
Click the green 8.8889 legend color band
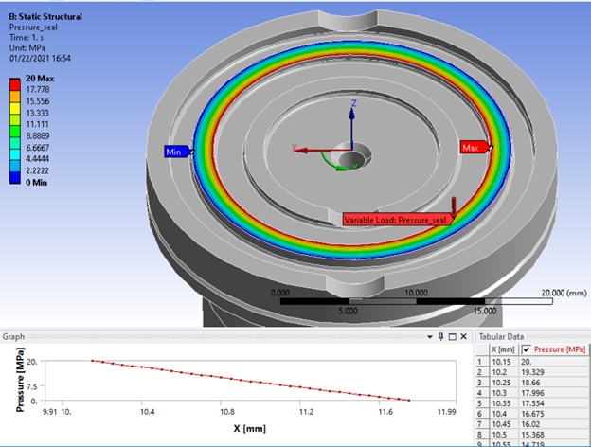click(x=15, y=132)
